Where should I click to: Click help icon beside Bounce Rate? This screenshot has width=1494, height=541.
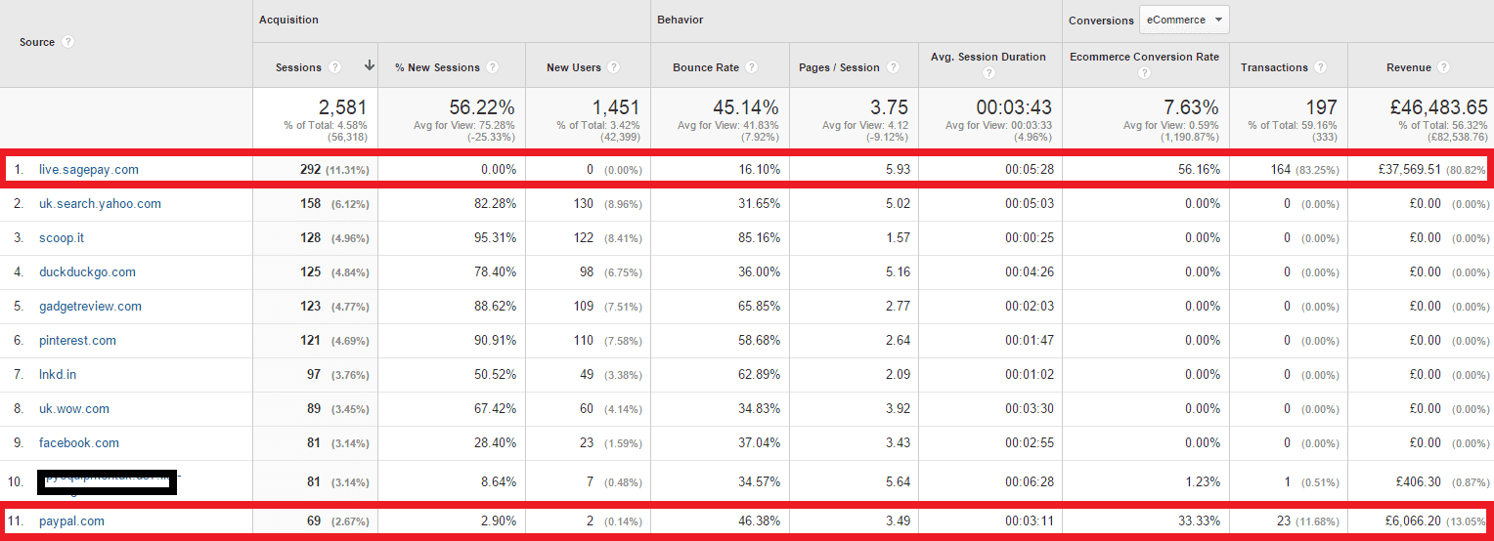pos(751,67)
